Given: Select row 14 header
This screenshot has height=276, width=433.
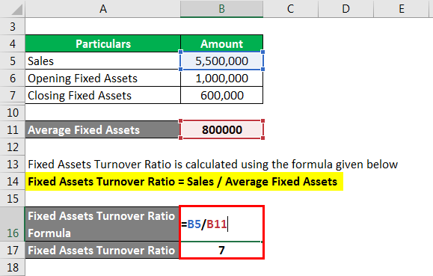Looking at the screenshot, I should 13,182.
